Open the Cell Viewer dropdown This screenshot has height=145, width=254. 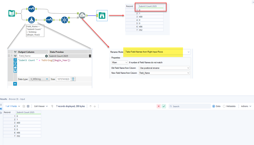click(41, 106)
